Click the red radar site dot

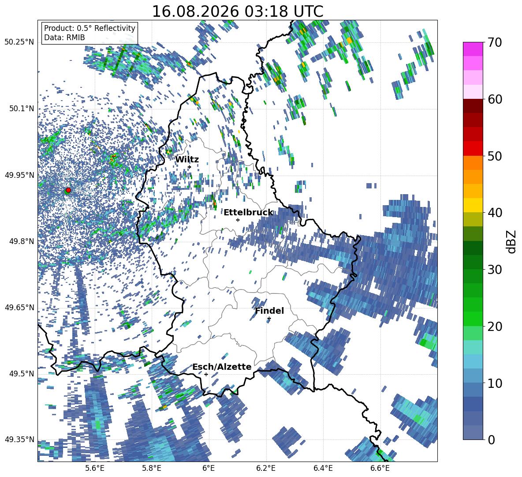[x=68, y=190]
